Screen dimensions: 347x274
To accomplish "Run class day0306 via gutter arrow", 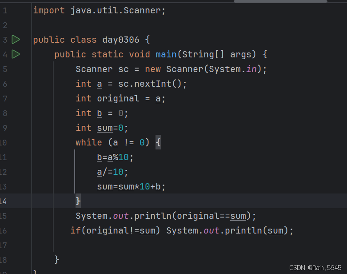I will [x=16, y=40].
